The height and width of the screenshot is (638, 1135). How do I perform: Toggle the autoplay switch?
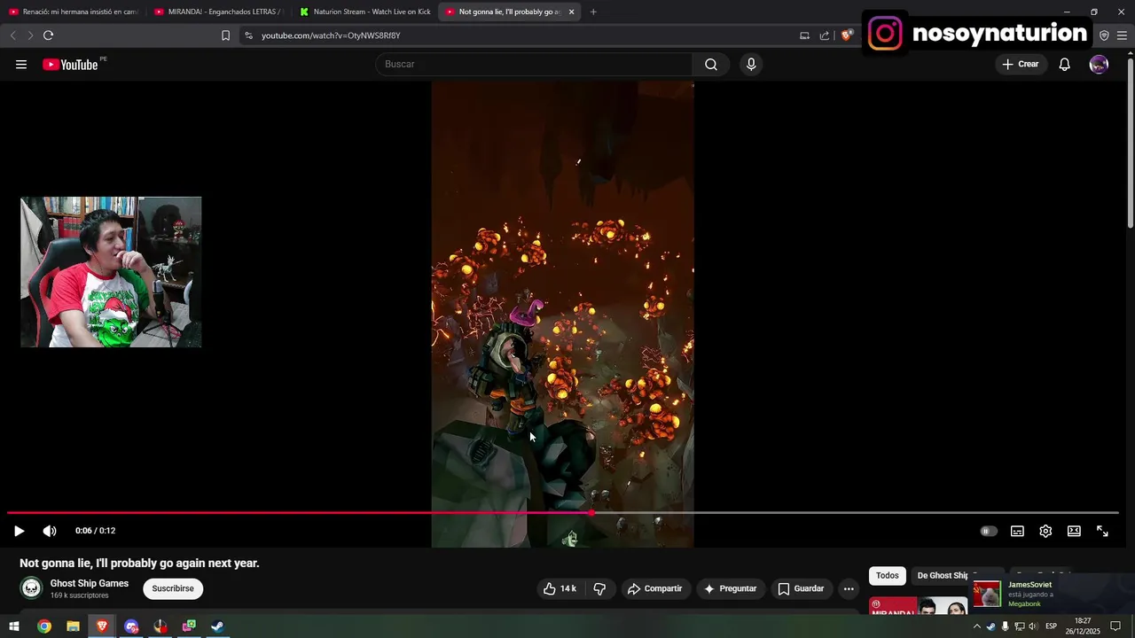click(989, 531)
